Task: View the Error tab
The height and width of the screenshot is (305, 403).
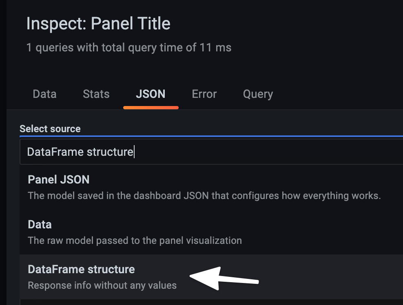Action: [x=204, y=94]
